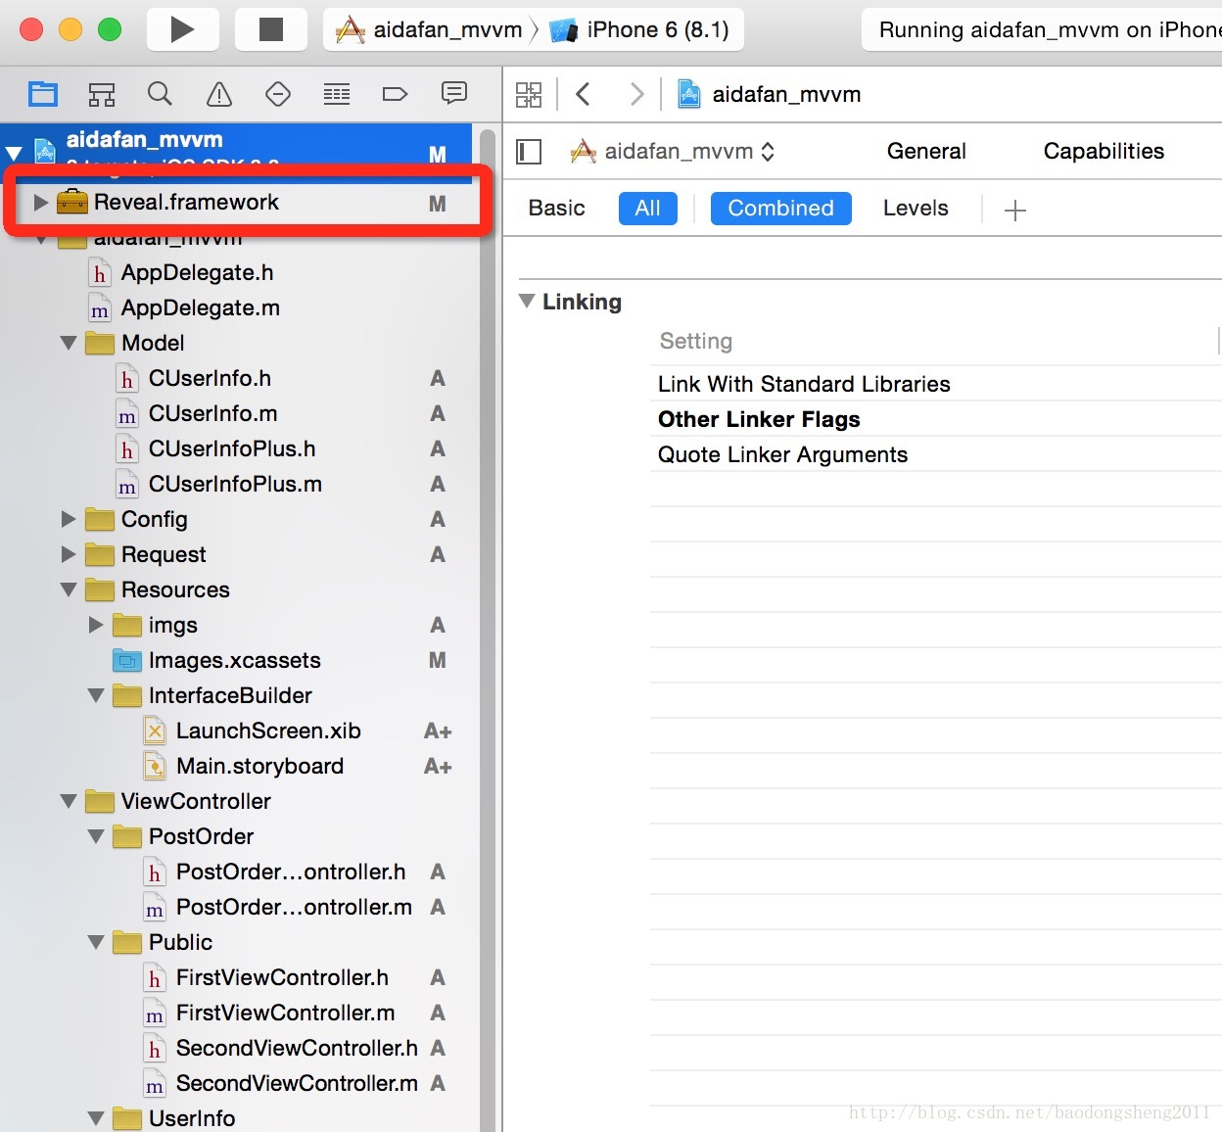The height and width of the screenshot is (1132, 1222).
Task: Open AppDelegate.m file
Action: point(200,307)
